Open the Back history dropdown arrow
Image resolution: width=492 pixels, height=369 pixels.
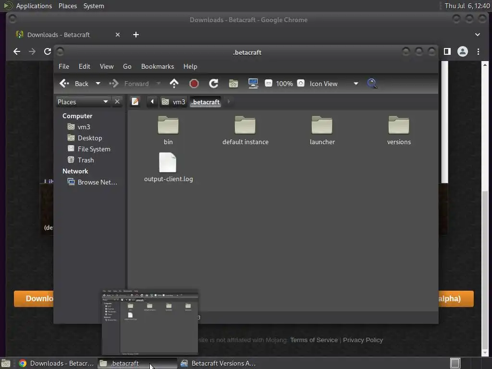click(x=98, y=84)
